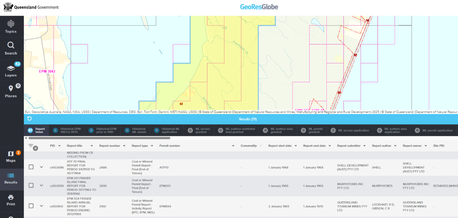Click the refresh results icon
The height and width of the screenshot is (218, 458).
coord(30,119)
